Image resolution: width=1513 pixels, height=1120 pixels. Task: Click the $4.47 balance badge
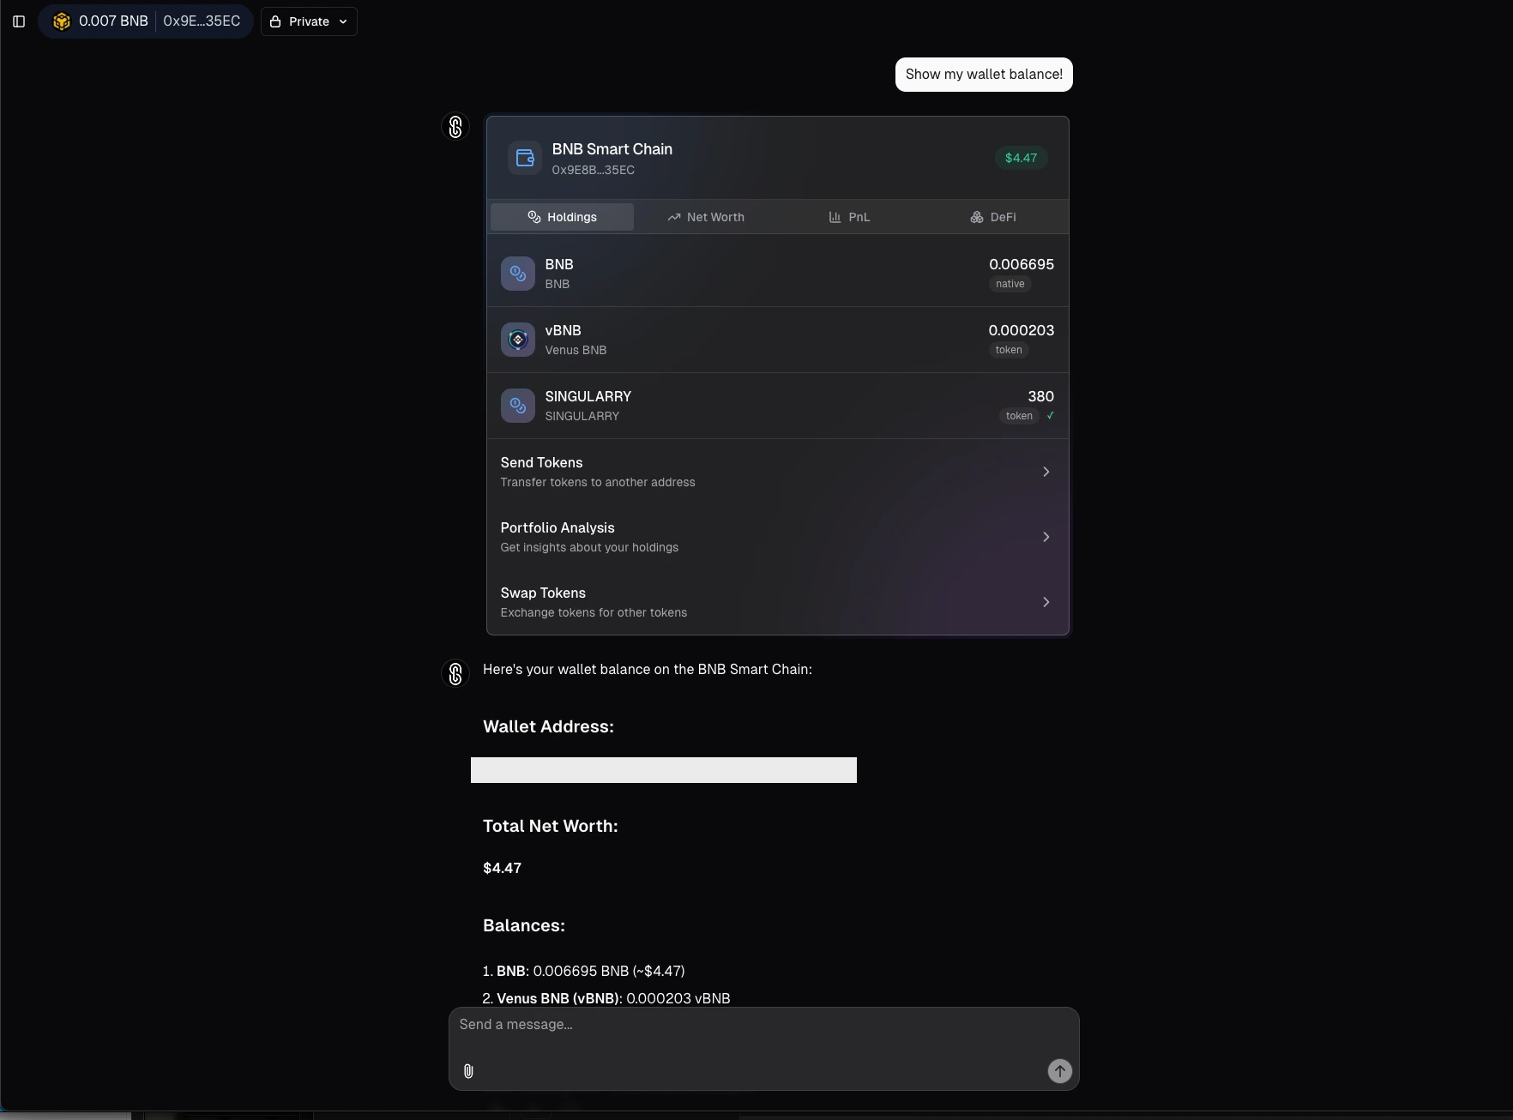tap(1021, 158)
